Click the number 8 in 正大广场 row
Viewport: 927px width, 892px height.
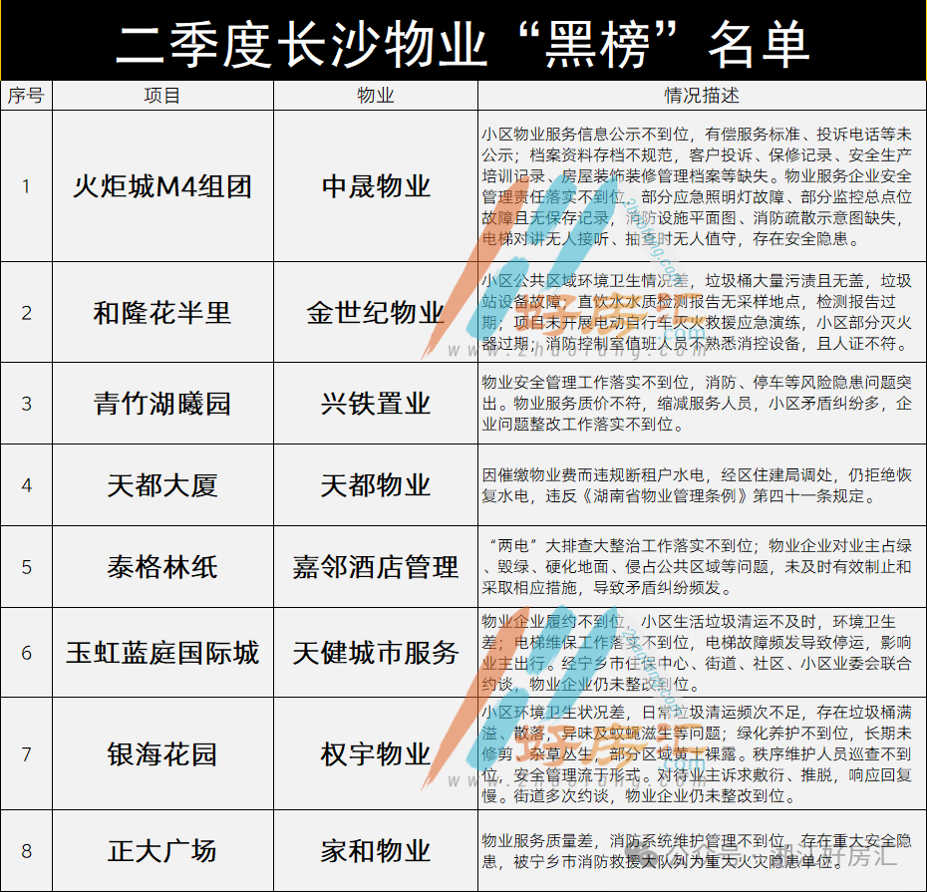(x=26, y=851)
